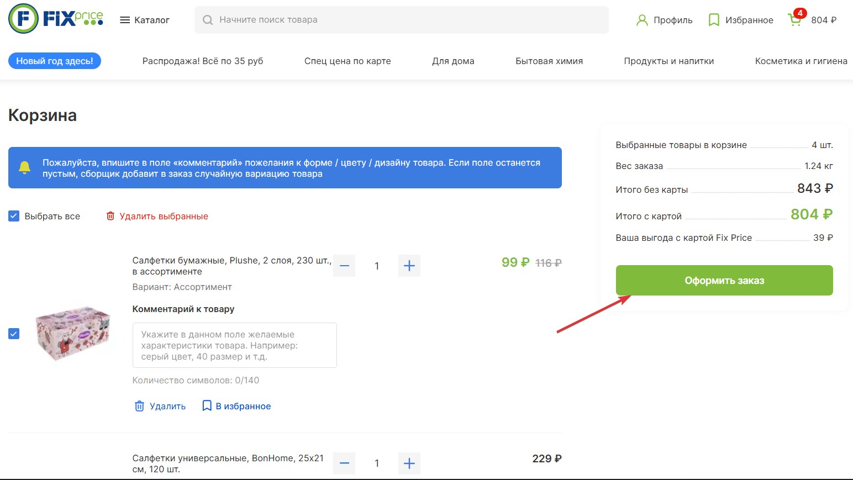Screen dimensions: 853x480
Task: Click the bookmark icon next to В избранное
Action: (207, 405)
